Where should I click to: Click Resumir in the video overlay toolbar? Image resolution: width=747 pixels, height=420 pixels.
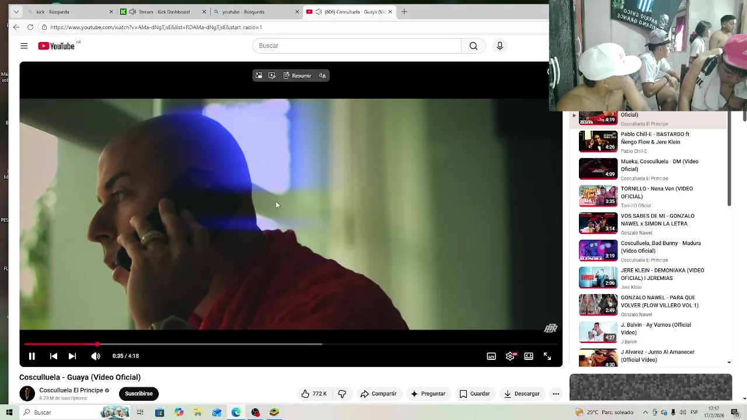pyautogui.click(x=297, y=75)
